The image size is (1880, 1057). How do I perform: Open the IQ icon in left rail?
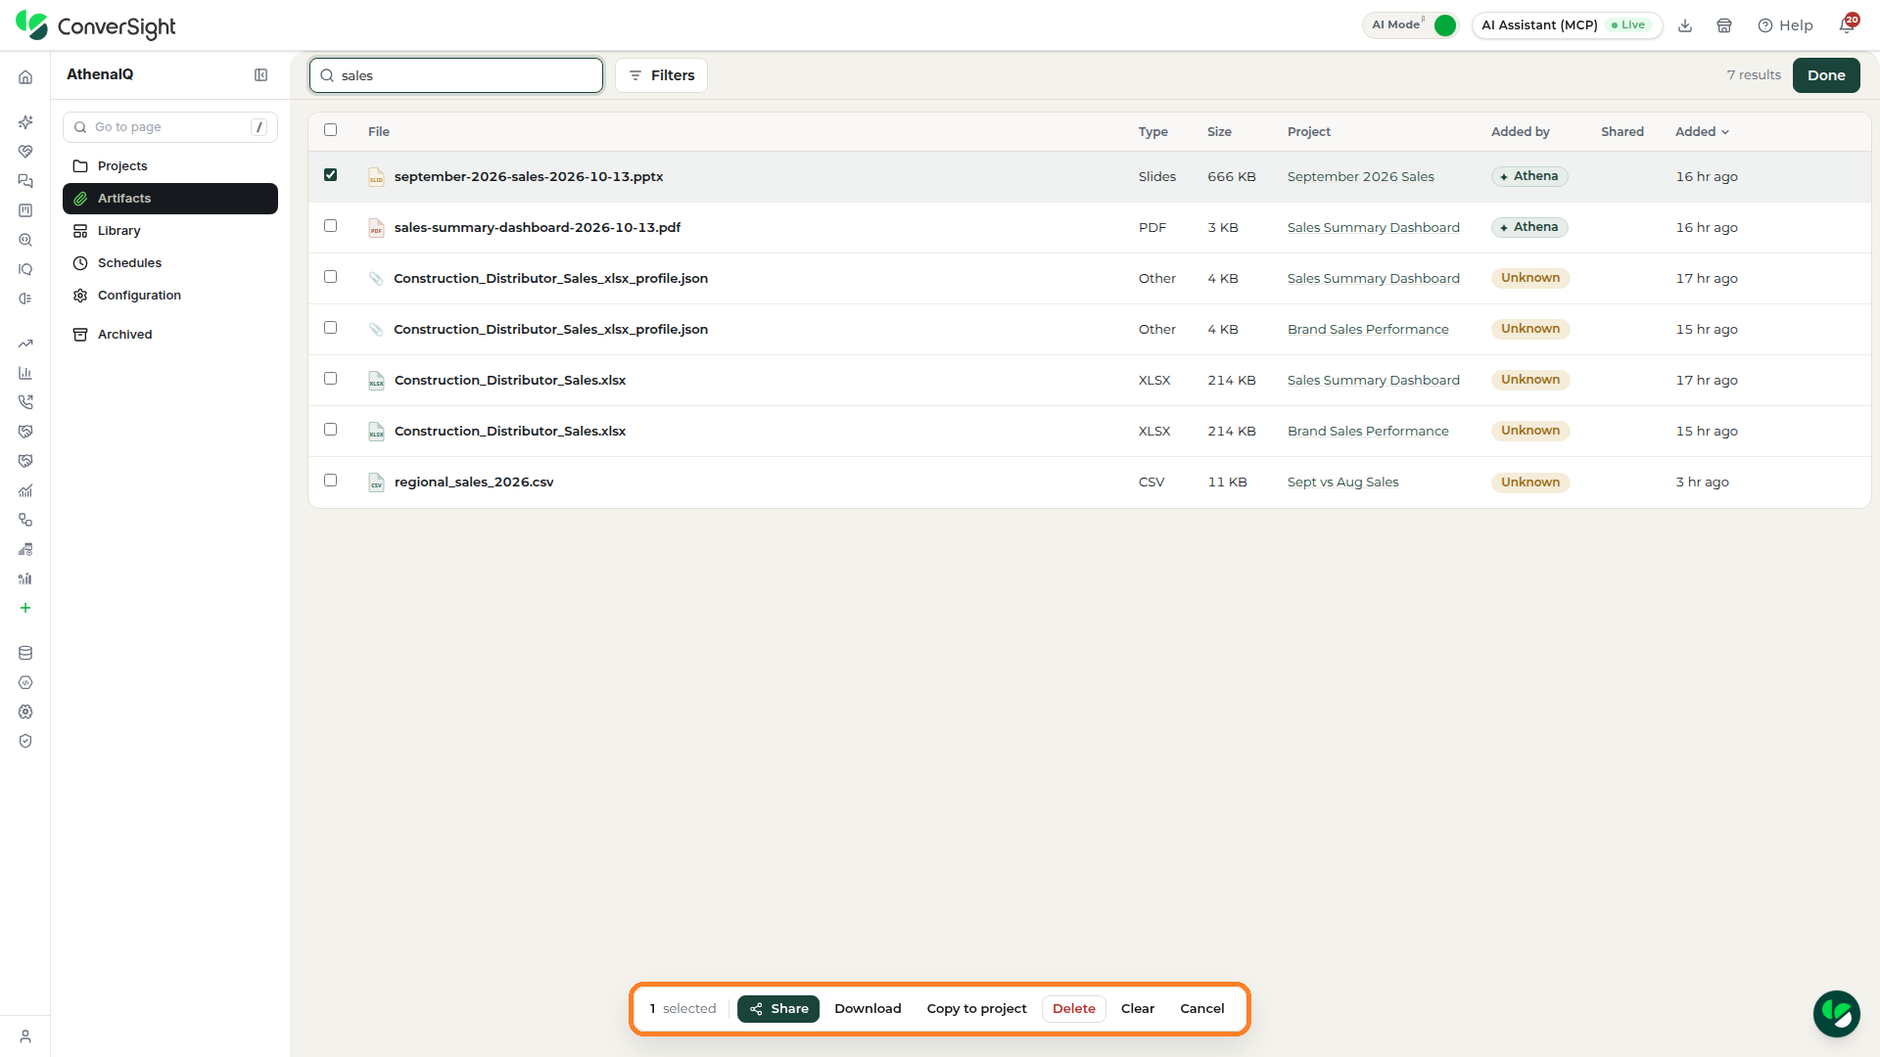pos(25,269)
